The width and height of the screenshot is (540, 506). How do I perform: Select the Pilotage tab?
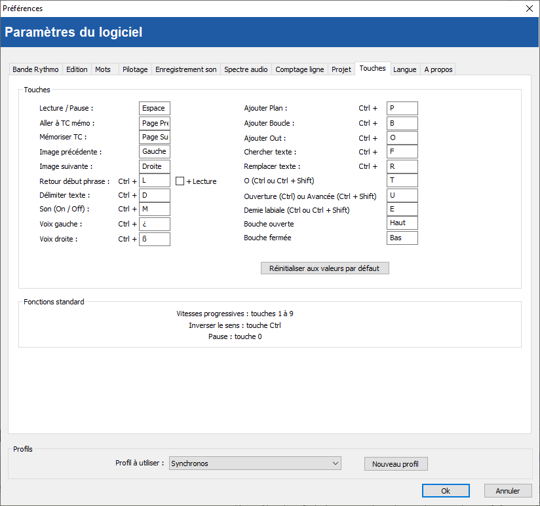click(x=135, y=69)
